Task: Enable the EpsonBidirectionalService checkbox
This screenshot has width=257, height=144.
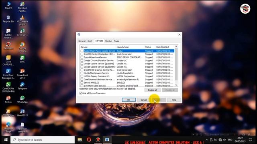Action: [x=82, y=57]
